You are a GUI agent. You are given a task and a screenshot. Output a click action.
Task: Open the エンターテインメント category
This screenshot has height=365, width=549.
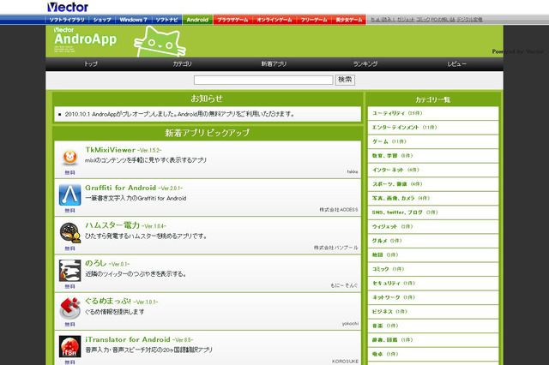point(433,128)
